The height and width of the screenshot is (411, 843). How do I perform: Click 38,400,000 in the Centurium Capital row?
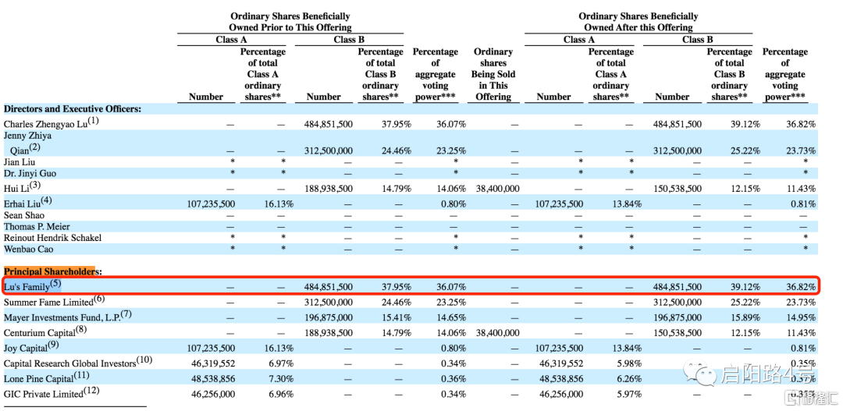point(497,333)
